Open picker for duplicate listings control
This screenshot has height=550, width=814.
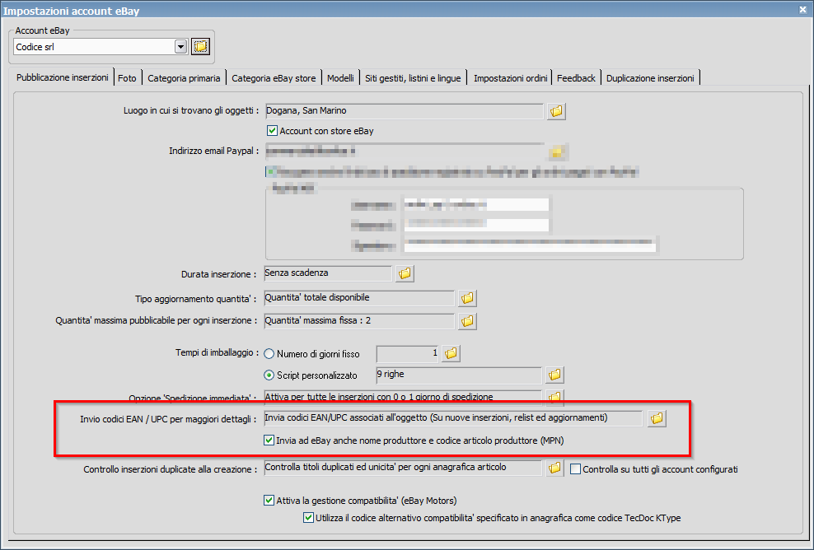(x=554, y=468)
